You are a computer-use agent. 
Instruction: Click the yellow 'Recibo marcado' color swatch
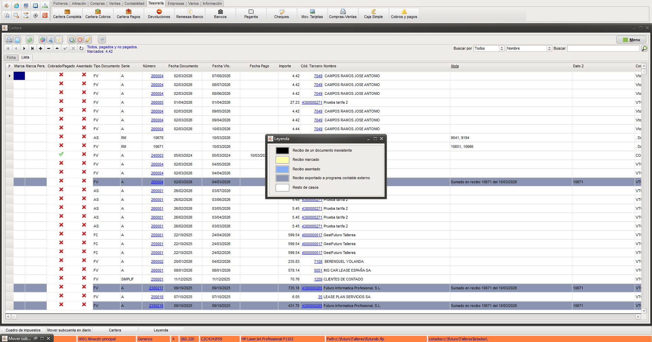tap(282, 160)
